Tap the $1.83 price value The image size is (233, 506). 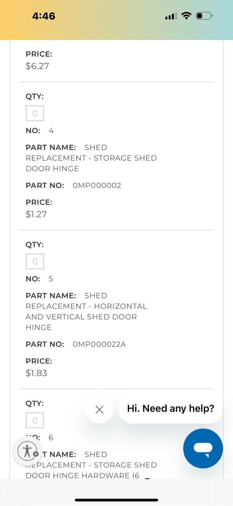[x=36, y=373]
